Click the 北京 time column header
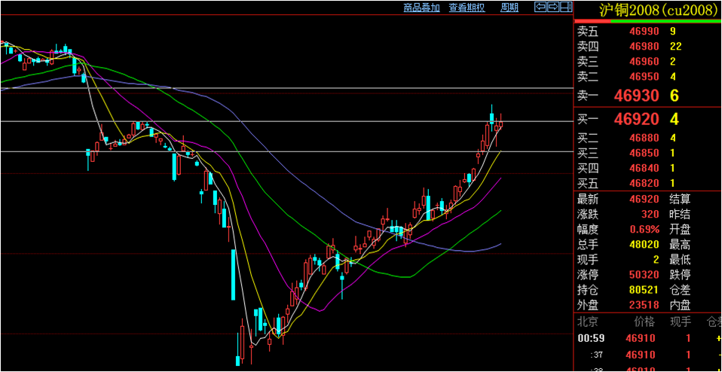Image resolution: width=722 pixels, height=372 pixels. tap(588, 322)
